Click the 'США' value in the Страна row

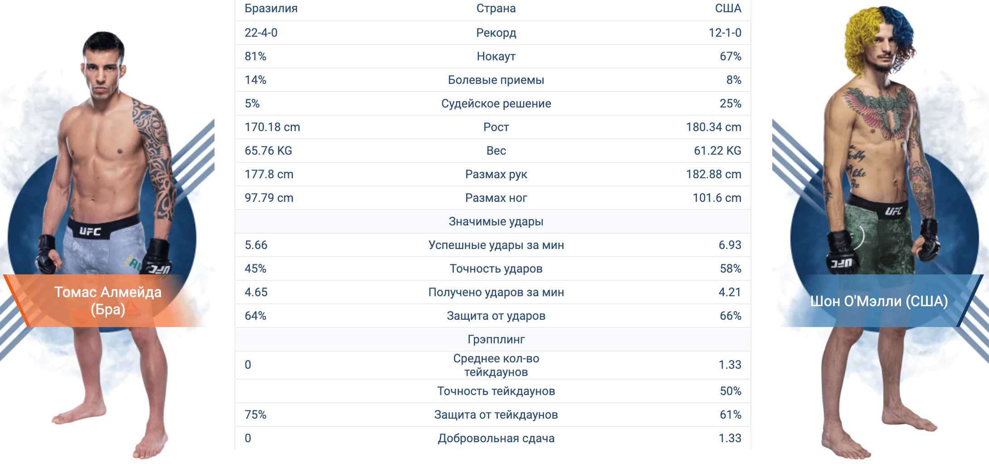(x=728, y=9)
